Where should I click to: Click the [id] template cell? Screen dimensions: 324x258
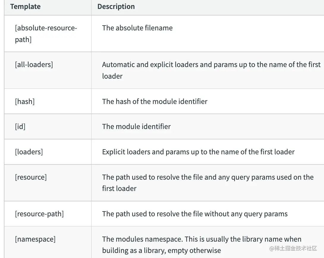[x=20, y=126]
